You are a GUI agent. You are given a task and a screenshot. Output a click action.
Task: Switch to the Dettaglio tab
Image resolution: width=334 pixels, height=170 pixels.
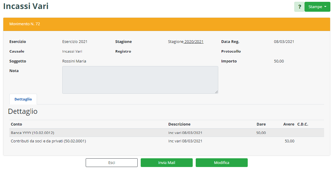pos(23,99)
